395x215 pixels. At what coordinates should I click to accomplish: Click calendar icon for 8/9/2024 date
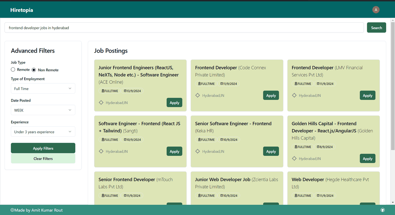(318, 147)
